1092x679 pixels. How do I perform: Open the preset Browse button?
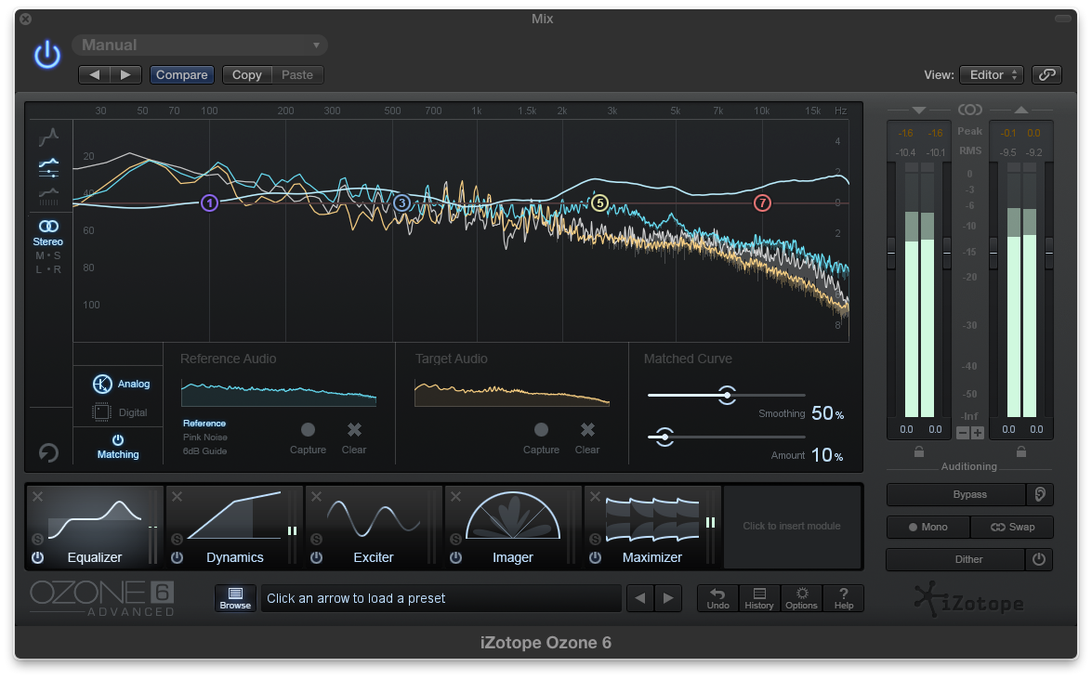click(x=235, y=598)
